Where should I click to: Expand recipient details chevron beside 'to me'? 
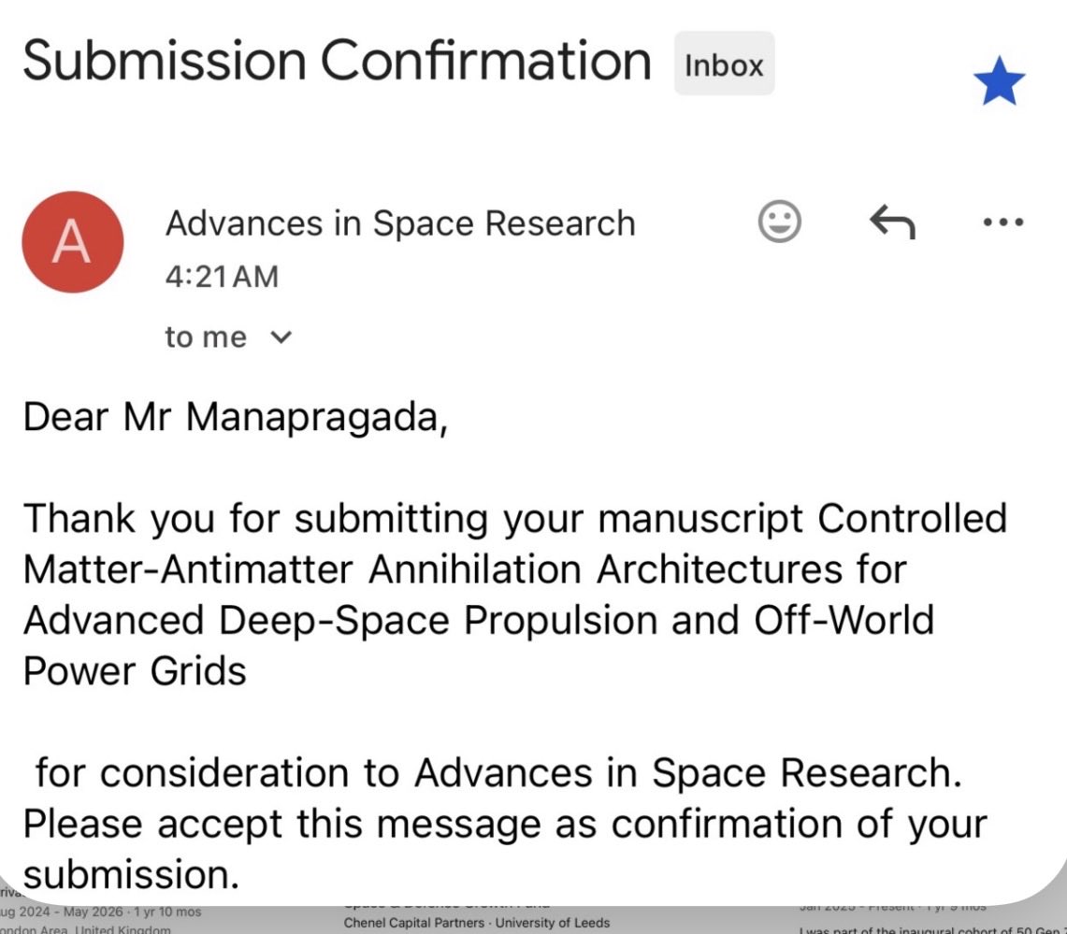(281, 338)
